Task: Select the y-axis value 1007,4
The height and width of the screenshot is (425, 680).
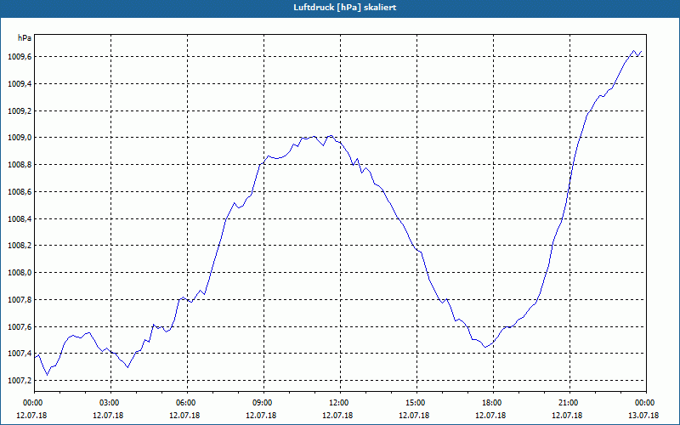Action: pyautogui.click(x=19, y=354)
